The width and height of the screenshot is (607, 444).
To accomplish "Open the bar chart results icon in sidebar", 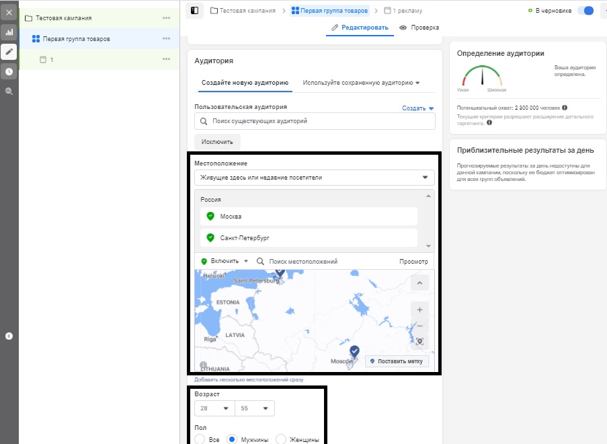I will pyautogui.click(x=9, y=32).
